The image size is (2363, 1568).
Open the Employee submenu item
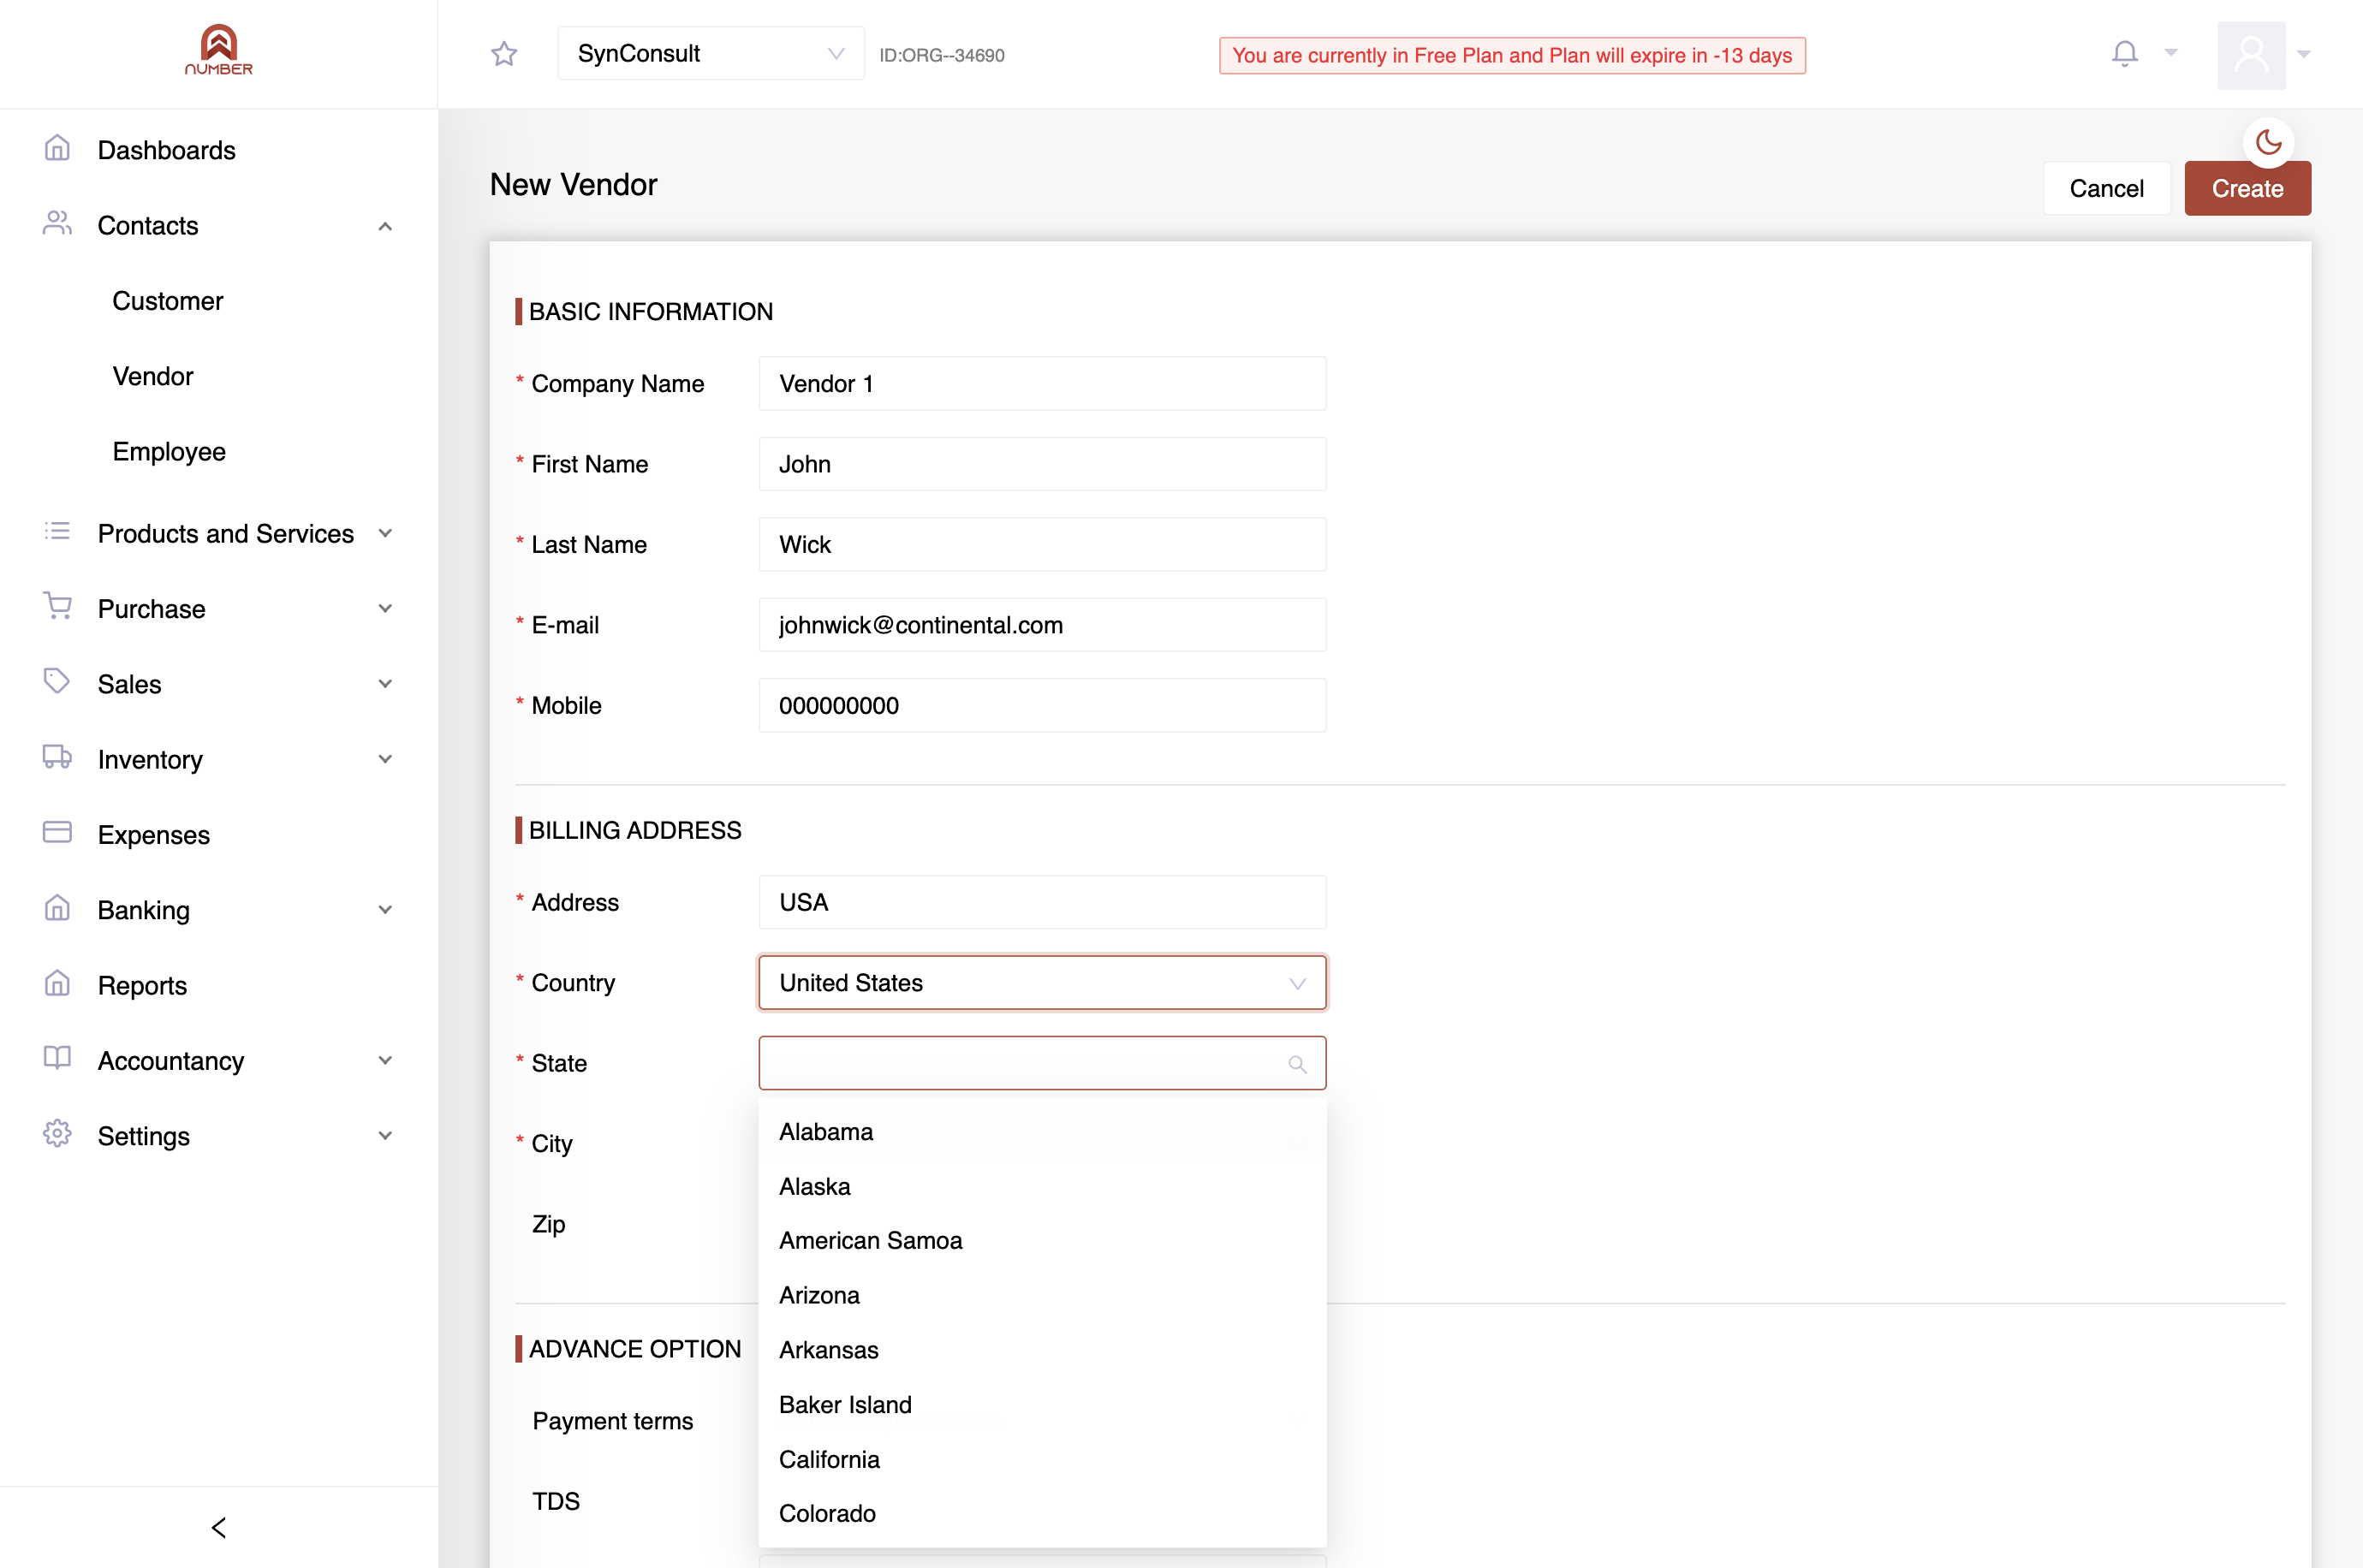click(169, 451)
